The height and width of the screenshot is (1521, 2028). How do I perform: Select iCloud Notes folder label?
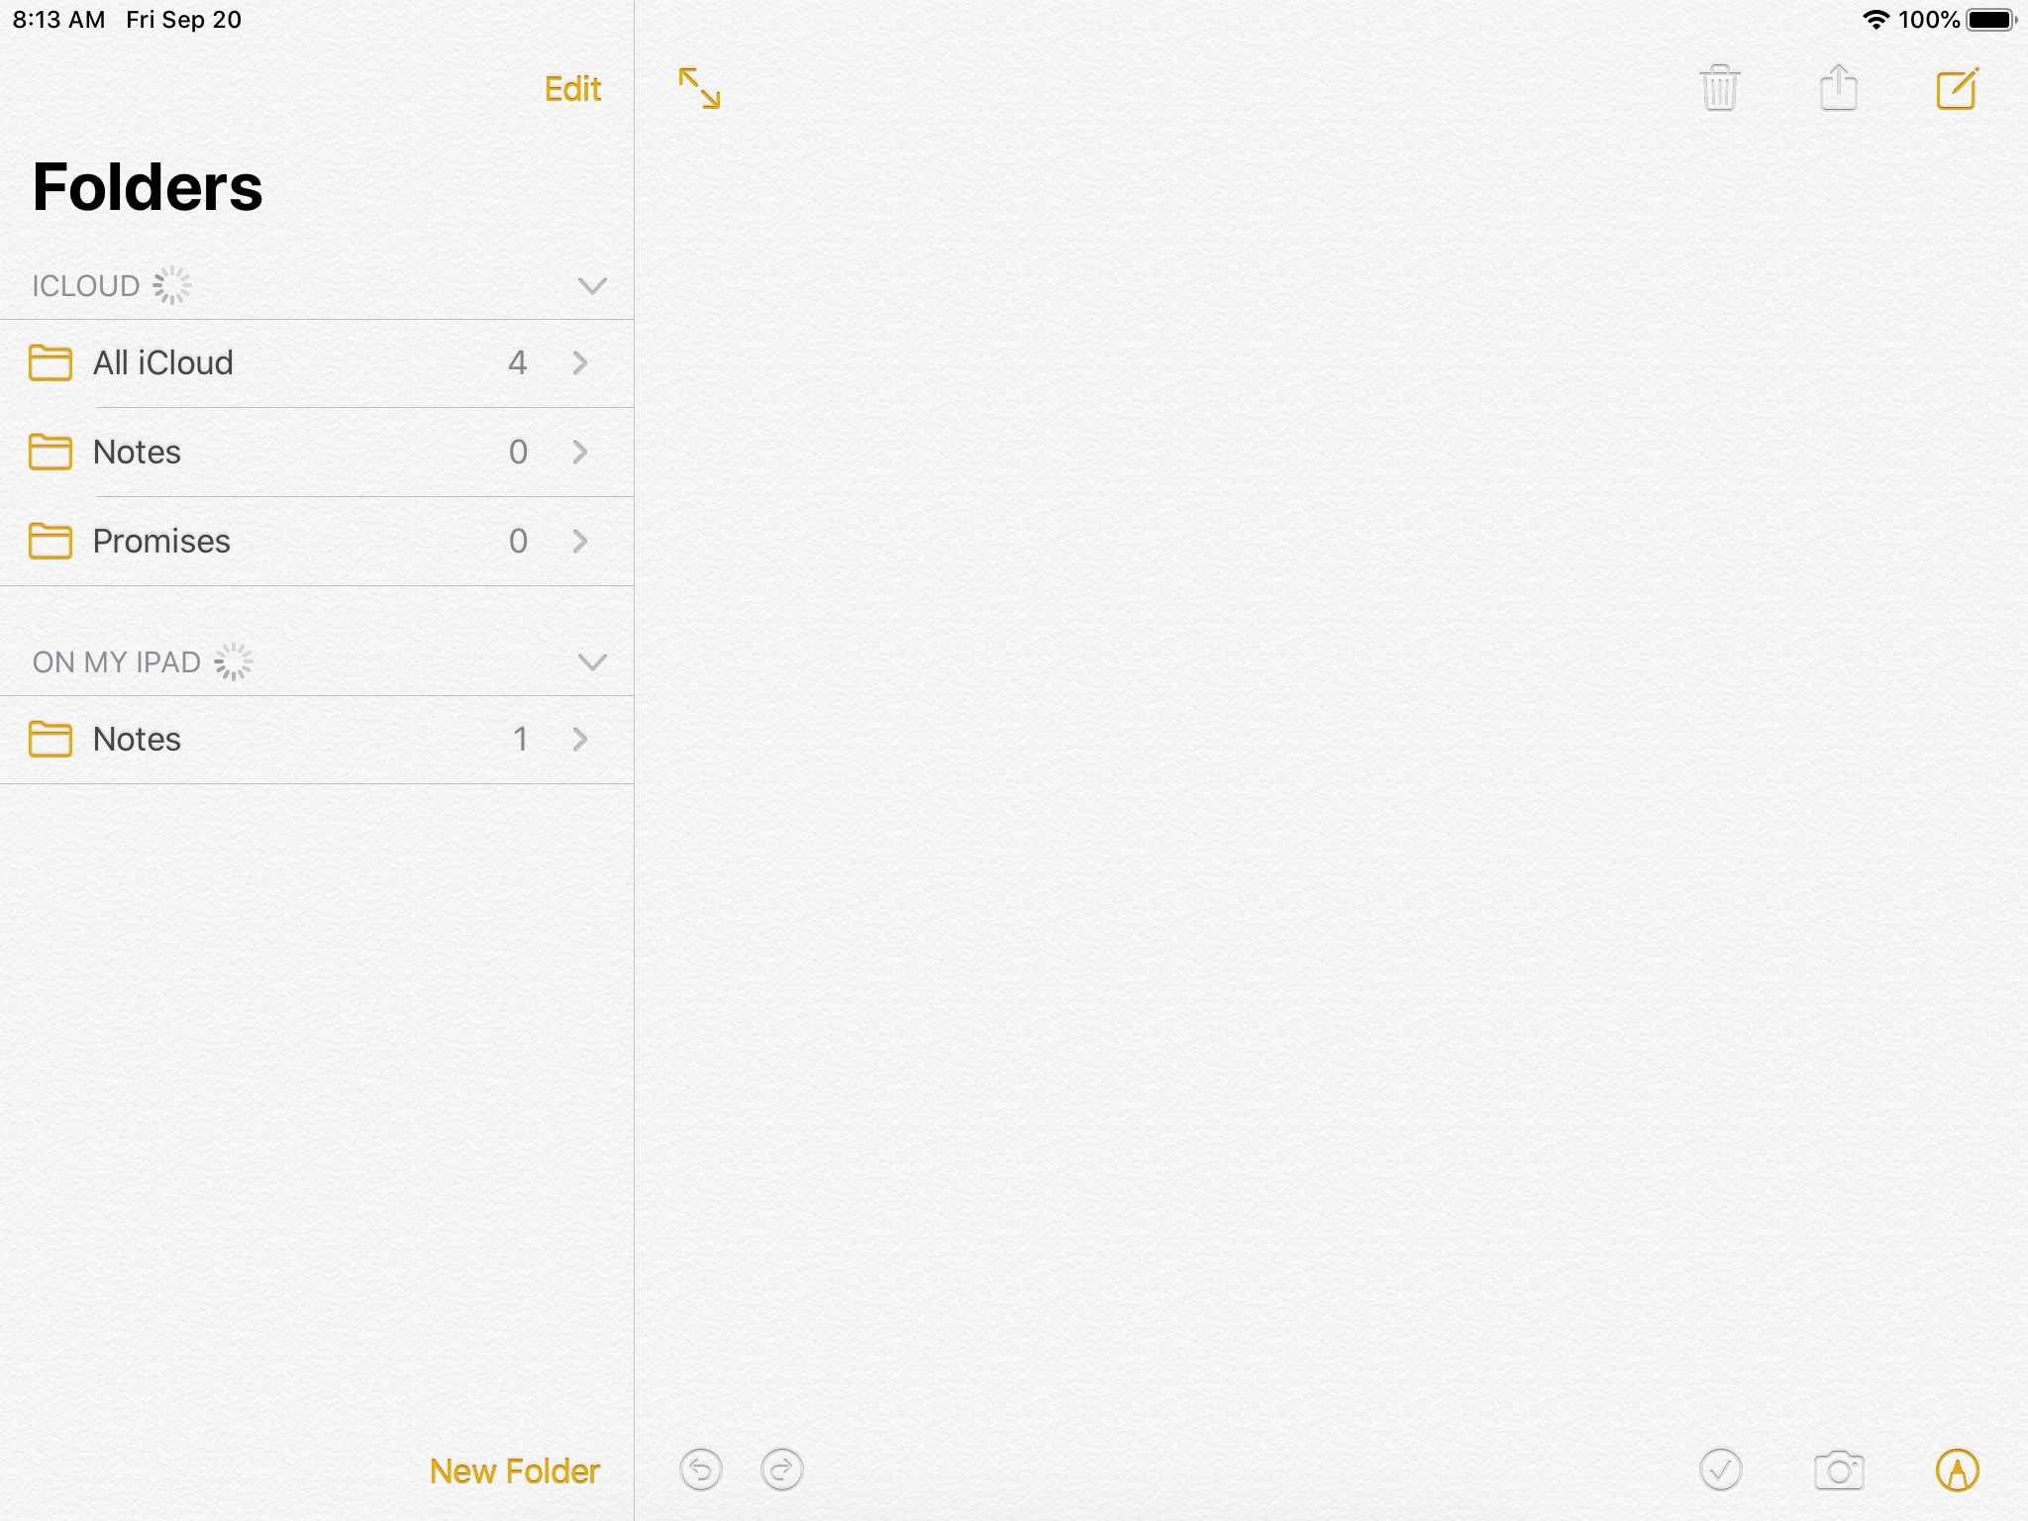[137, 453]
